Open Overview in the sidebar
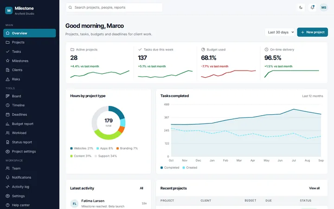The height and width of the screenshot is (209, 334). 30,33
